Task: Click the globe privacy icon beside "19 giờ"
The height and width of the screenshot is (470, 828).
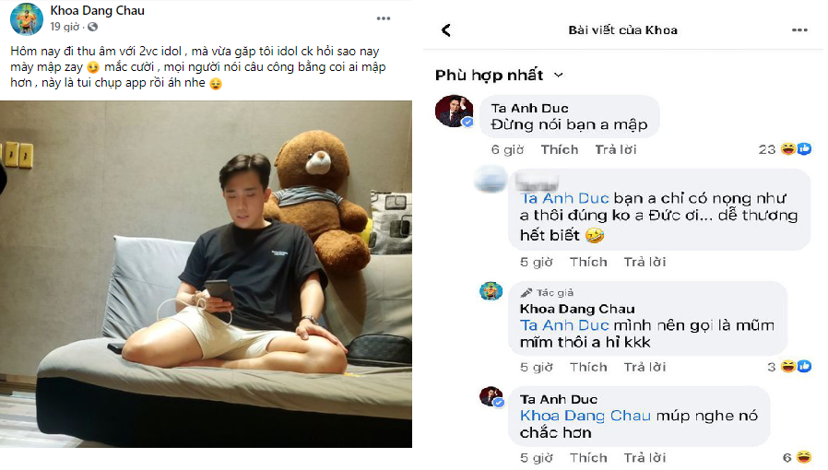Action: (x=92, y=28)
